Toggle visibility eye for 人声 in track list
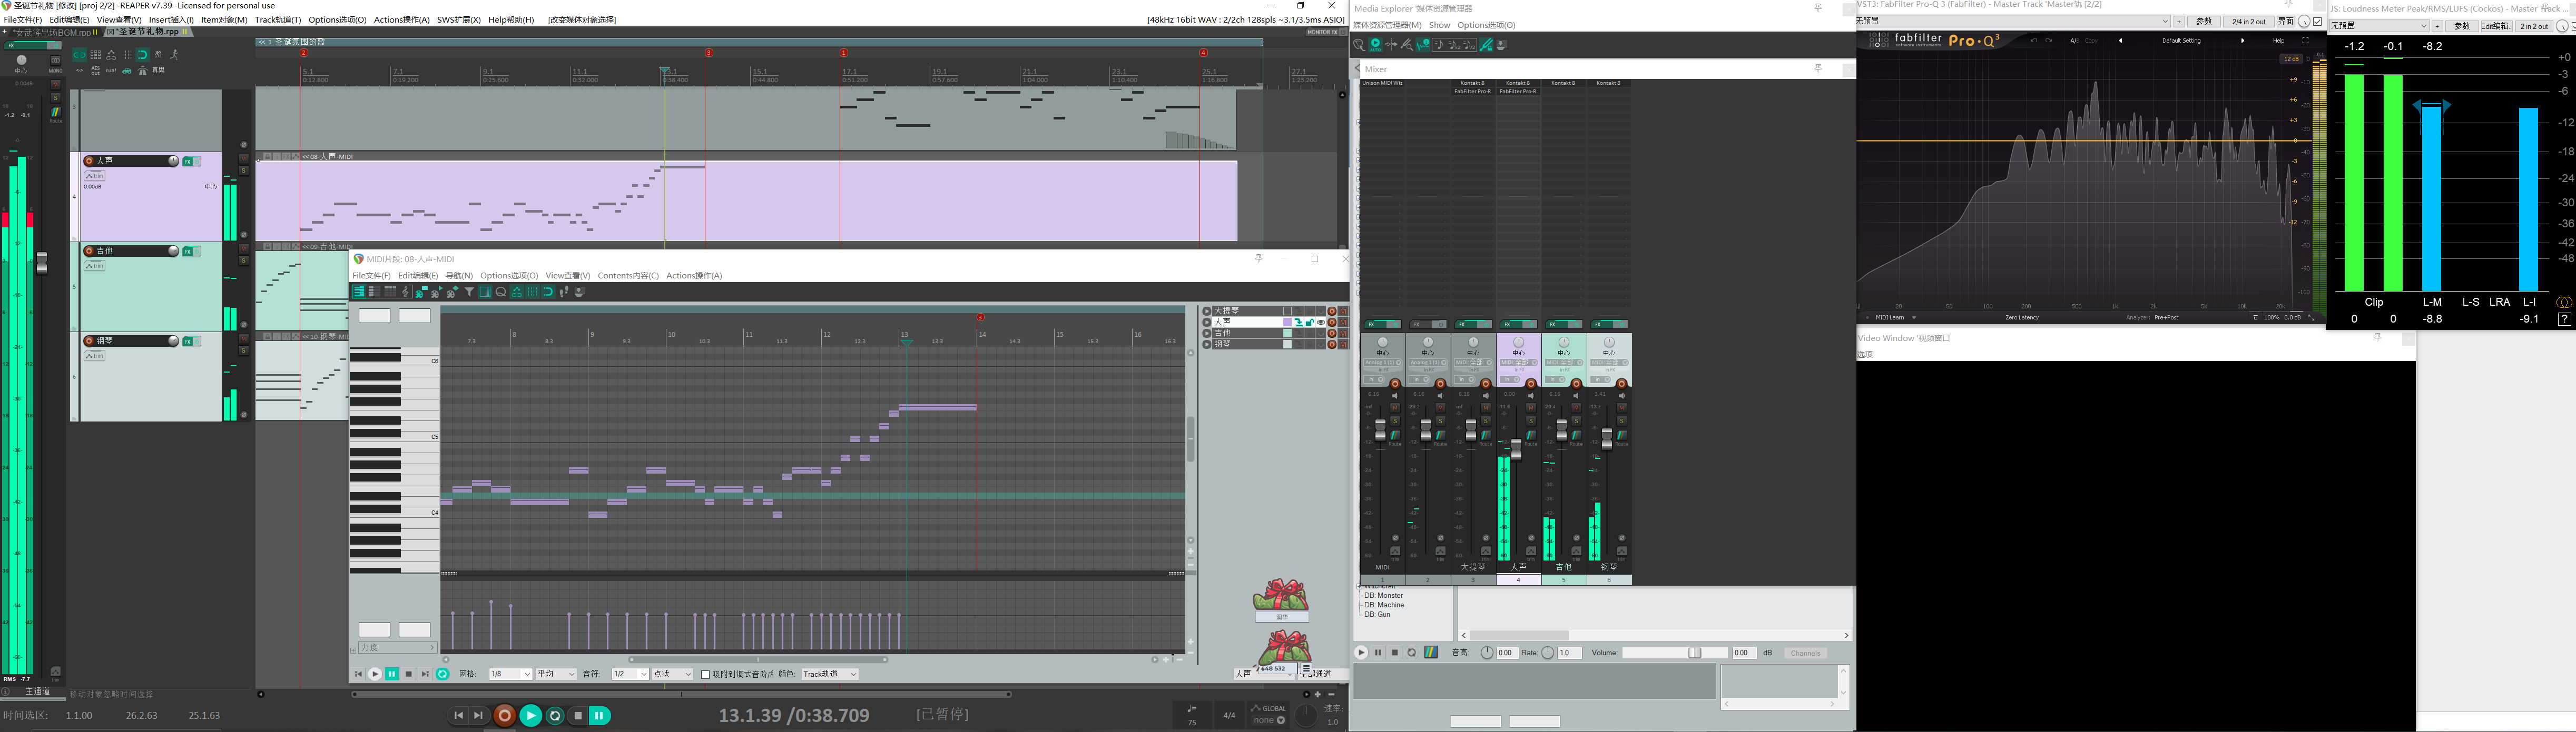 click(1320, 323)
